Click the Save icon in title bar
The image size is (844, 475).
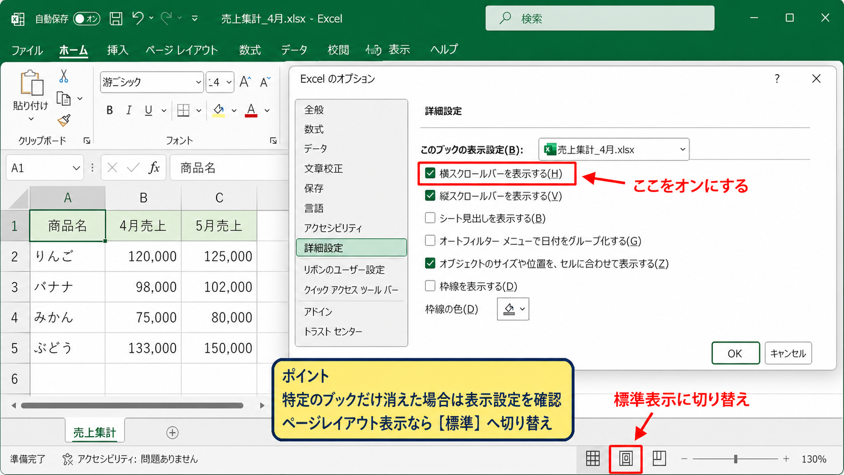tap(116, 19)
